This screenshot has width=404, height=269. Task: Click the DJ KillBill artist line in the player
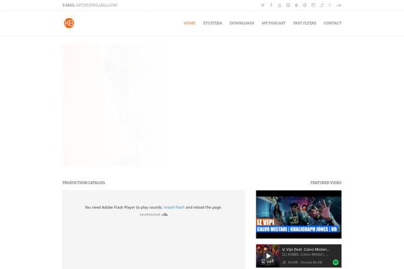click(305, 254)
